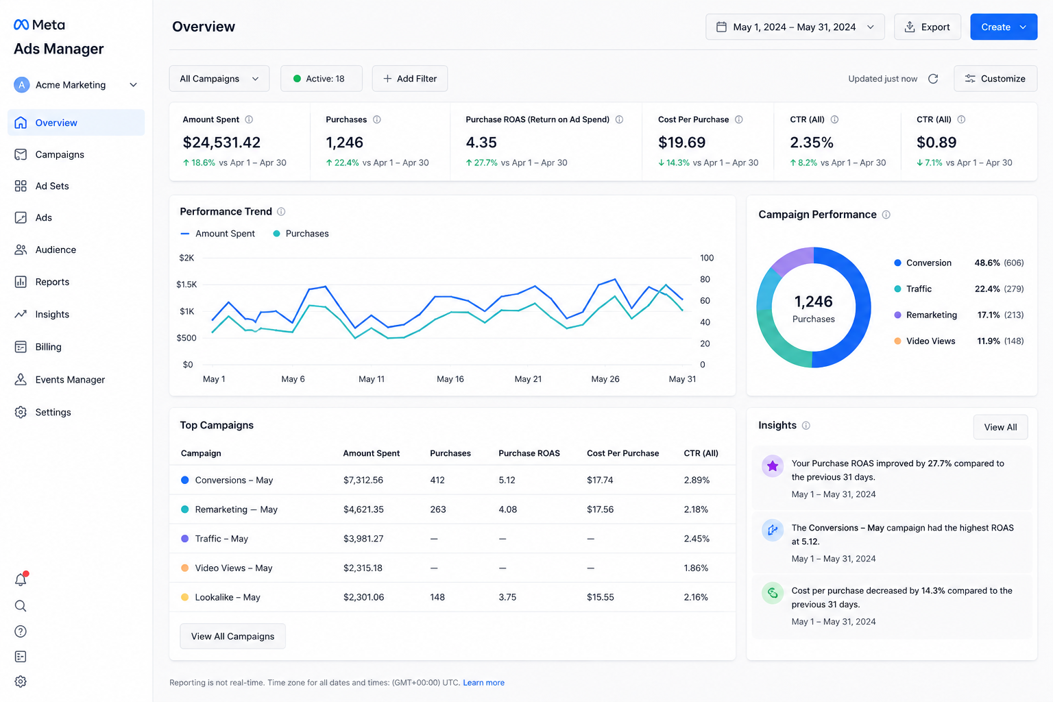Click the star icon on ROAS improved insight
1053x702 pixels.
[773, 466]
